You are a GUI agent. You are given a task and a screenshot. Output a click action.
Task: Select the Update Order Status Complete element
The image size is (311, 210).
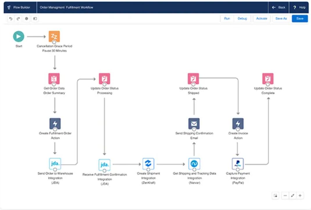268,79
